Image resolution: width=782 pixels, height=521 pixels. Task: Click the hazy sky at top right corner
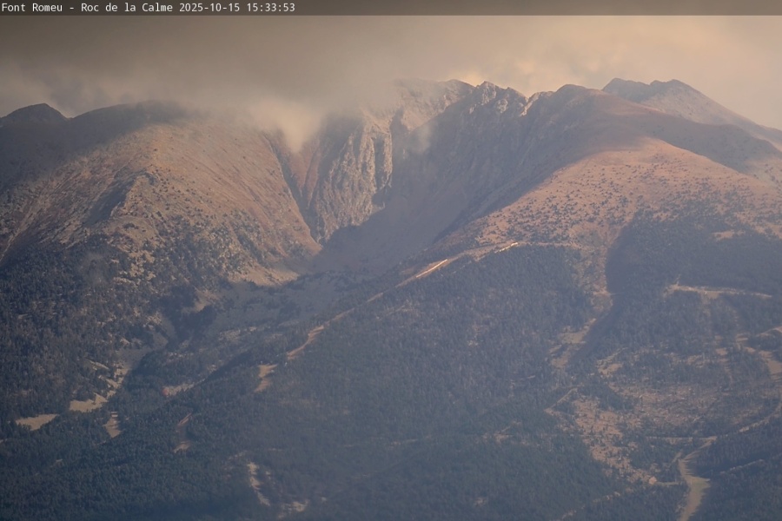click(730, 52)
